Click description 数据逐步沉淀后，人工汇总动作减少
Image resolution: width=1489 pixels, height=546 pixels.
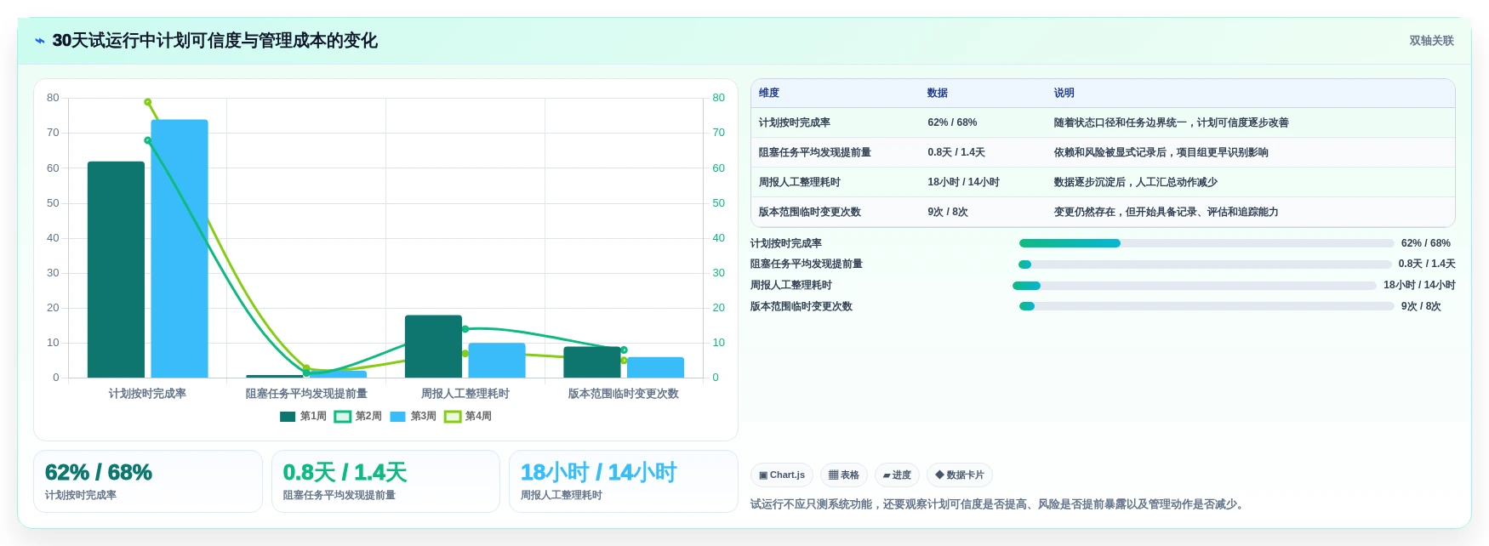click(1136, 182)
